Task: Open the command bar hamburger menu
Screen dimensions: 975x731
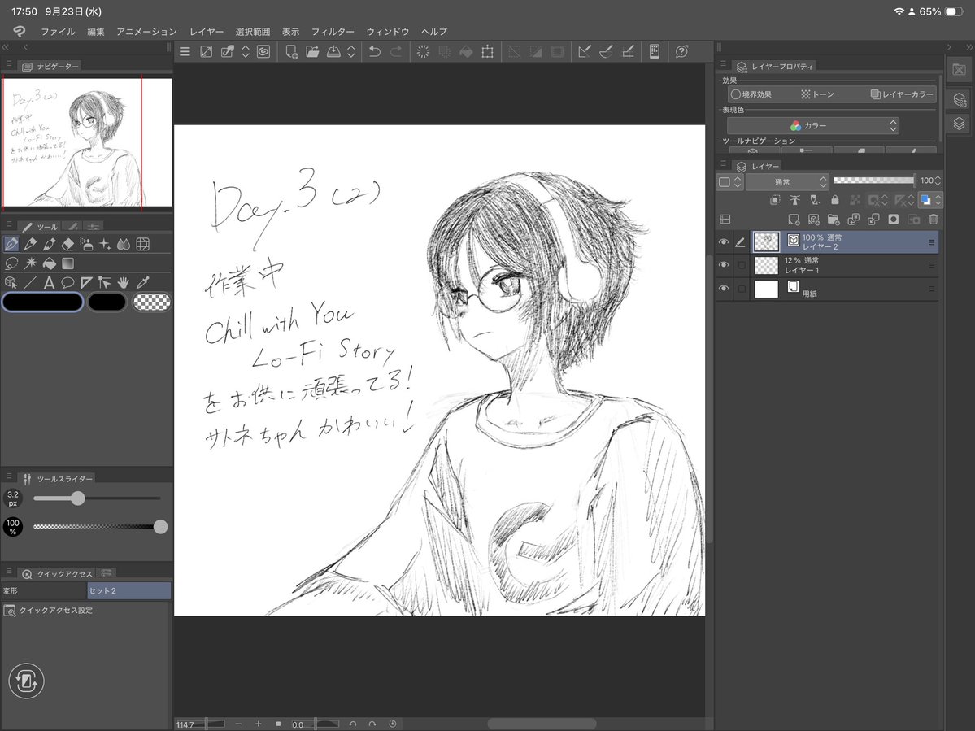Action: [x=185, y=51]
